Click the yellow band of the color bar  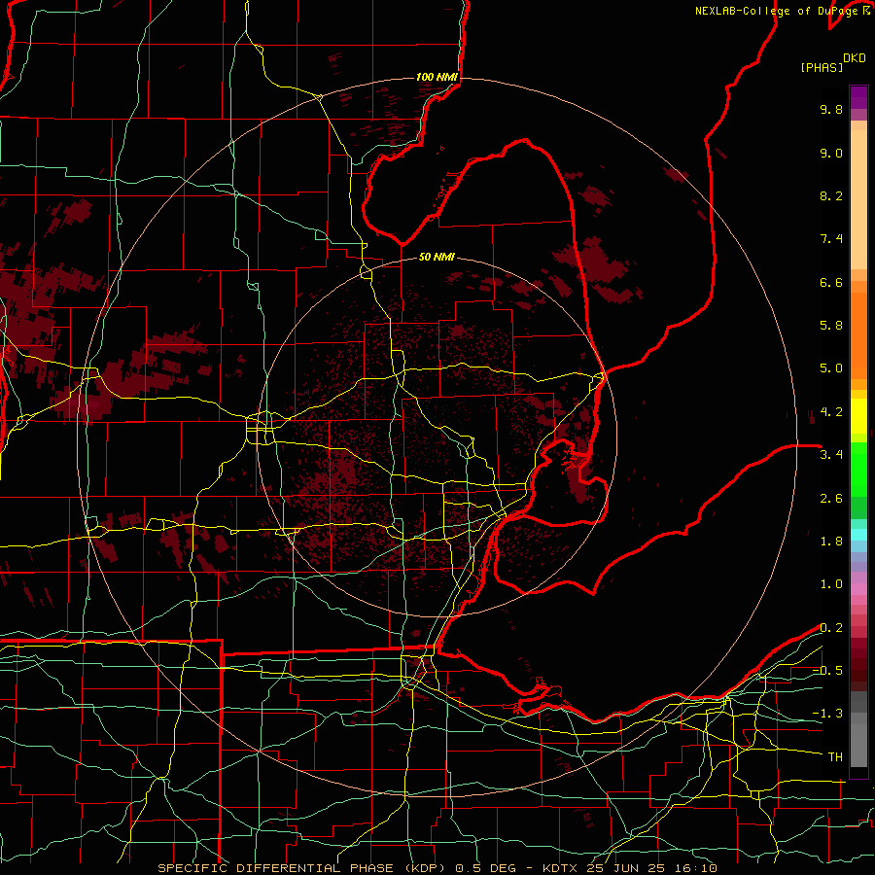click(858, 416)
